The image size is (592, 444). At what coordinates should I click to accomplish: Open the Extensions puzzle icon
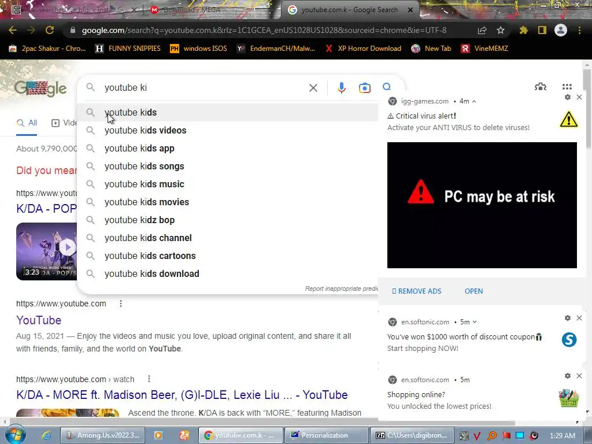pyautogui.click(x=524, y=30)
